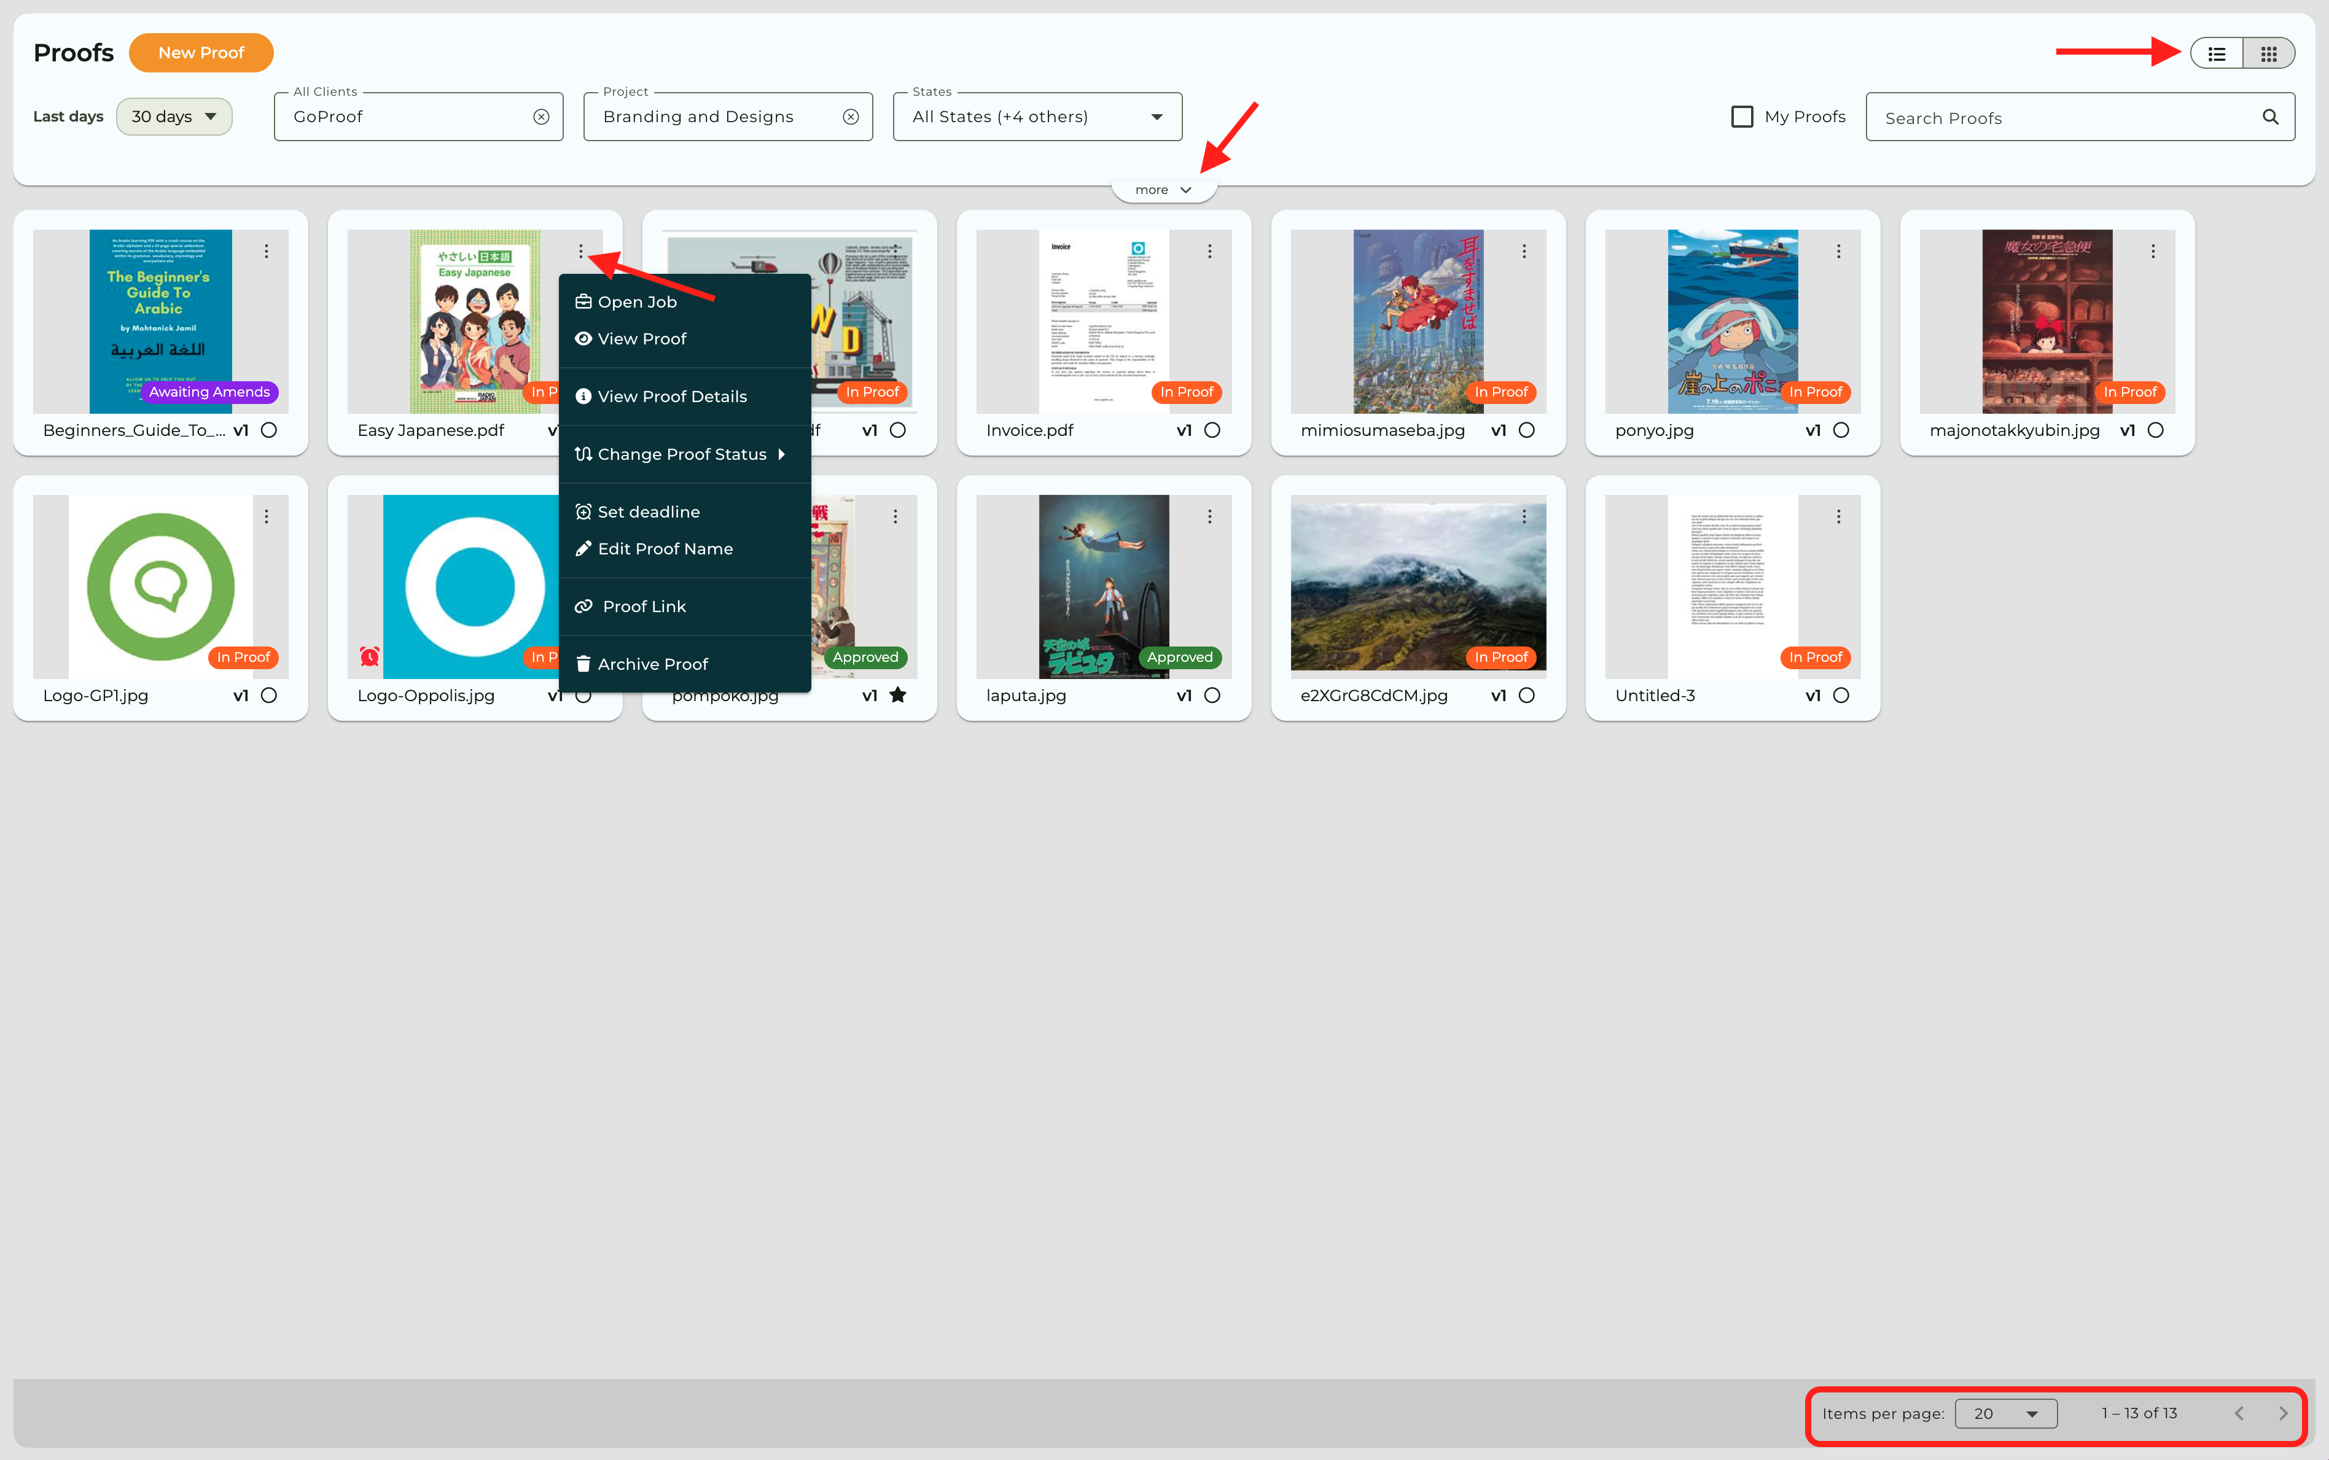
Task: Select the laputa.jpg proof circle
Action: click(x=1211, y=695)
